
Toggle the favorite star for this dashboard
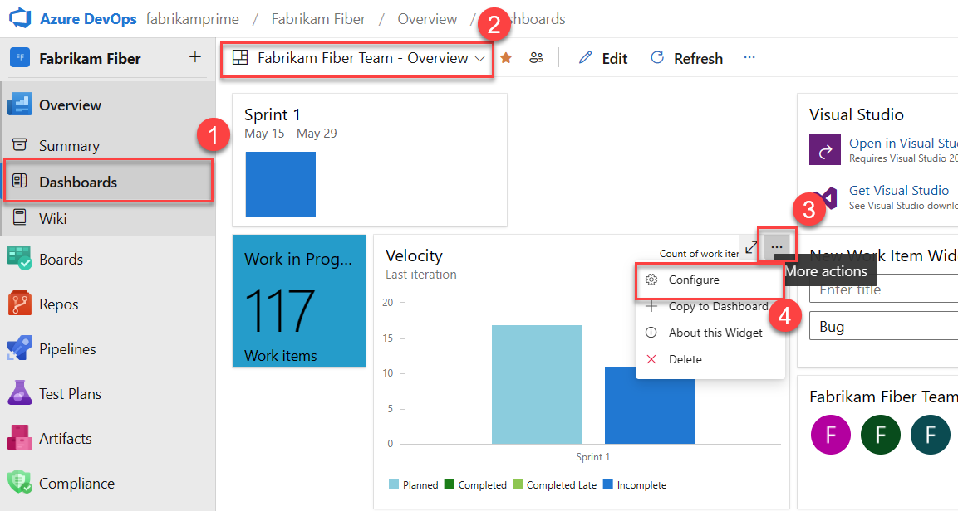[x=506, y=57]
